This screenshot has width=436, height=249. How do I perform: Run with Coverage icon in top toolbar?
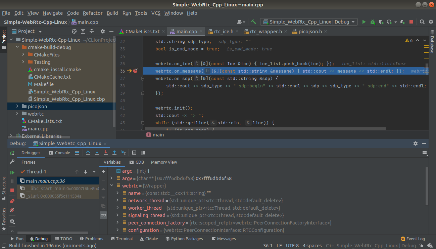point(381,22)
